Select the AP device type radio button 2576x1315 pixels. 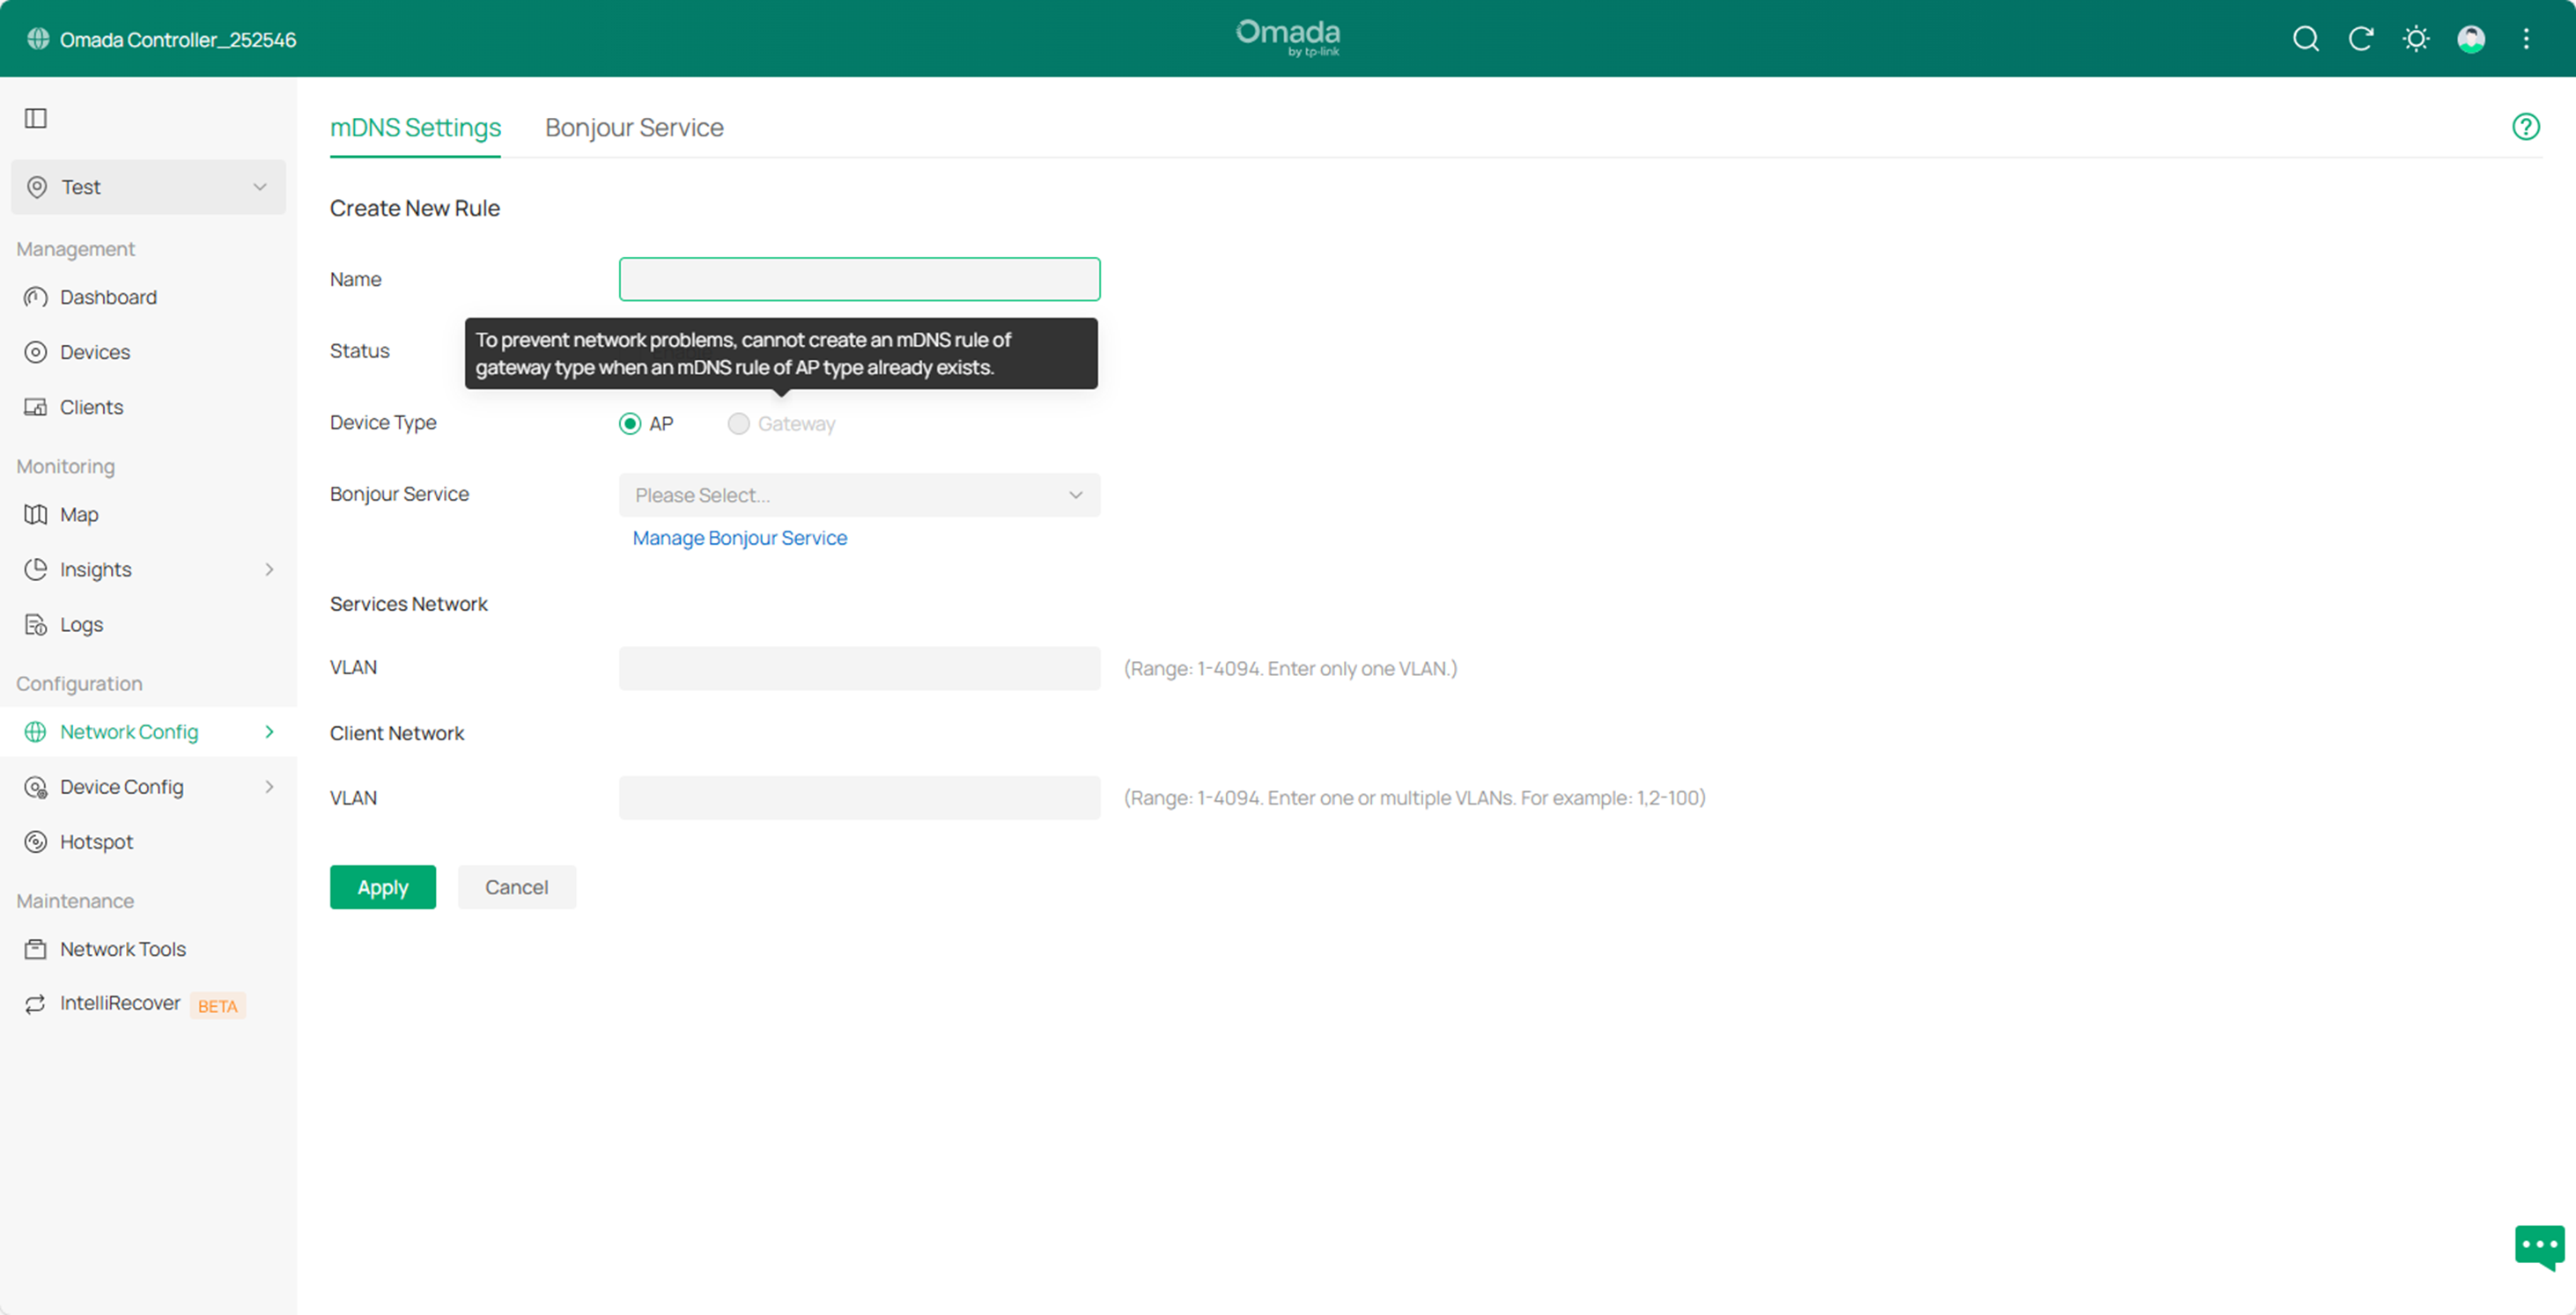[x=630, y=422]
